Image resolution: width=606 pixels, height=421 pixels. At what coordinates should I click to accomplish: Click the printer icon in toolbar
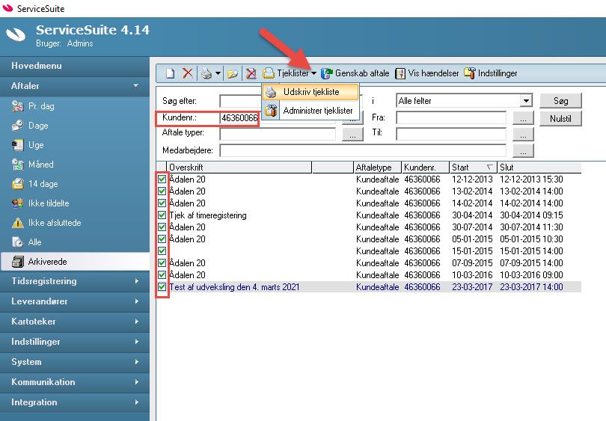pos(206,73)
